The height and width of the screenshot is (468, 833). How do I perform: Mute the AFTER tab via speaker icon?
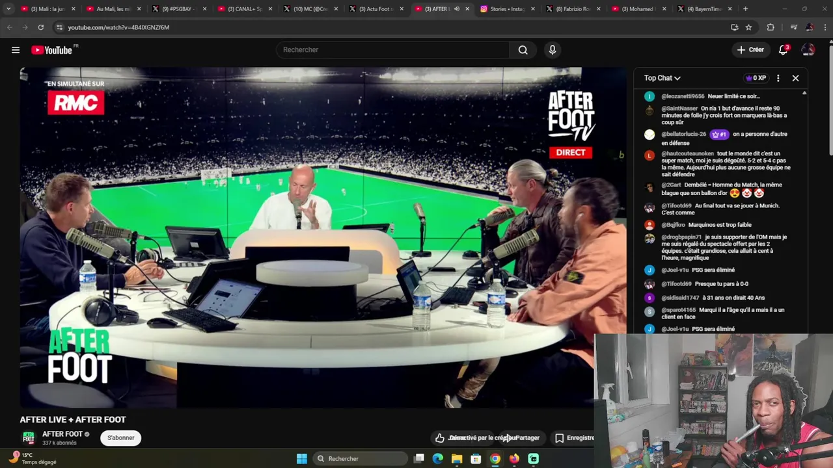pyautogui.click(x=456, y=9)
